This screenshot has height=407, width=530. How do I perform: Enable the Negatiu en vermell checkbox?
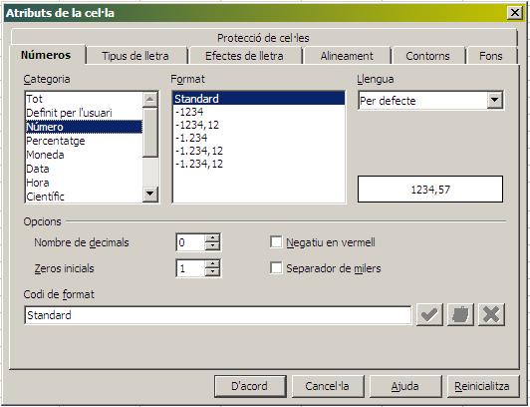(x=276, y=242)
